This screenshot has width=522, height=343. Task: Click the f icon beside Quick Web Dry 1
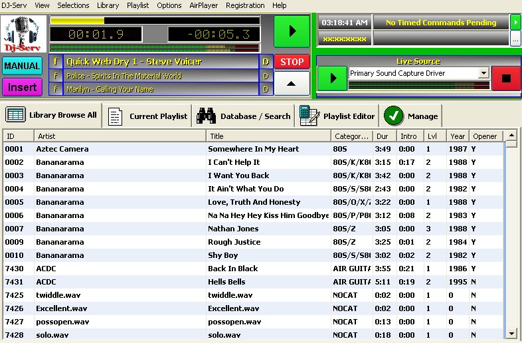click(x=56, y=62)
